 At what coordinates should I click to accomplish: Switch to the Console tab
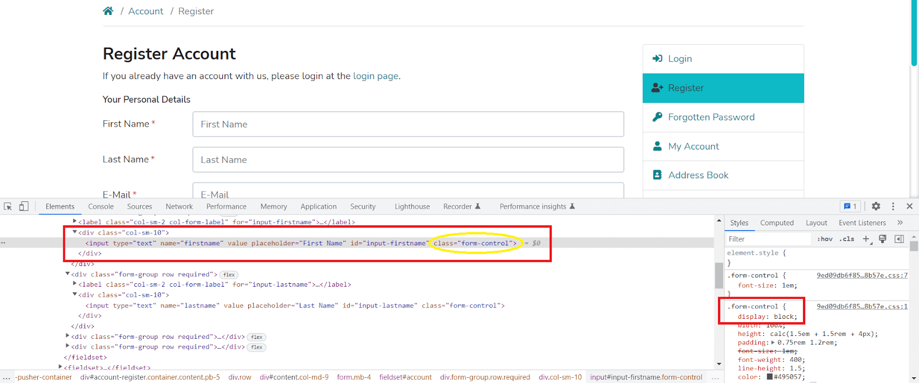coord(101,206)
